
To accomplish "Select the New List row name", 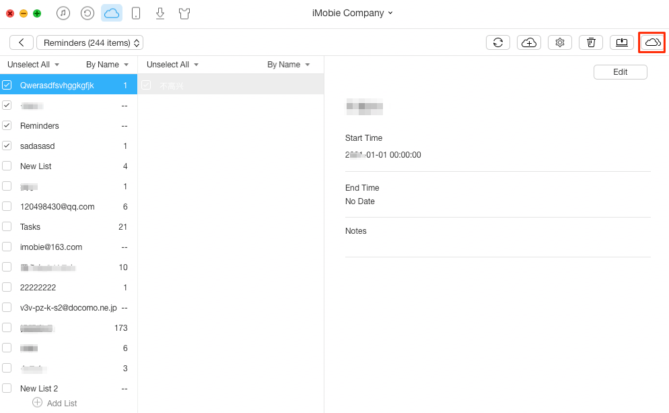I will 36,166.
